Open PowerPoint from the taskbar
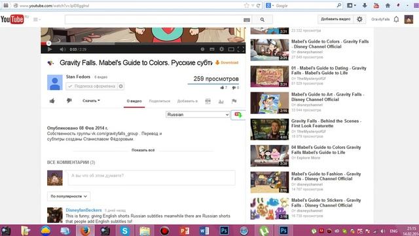The image size is (419, 236). point(185,231)
